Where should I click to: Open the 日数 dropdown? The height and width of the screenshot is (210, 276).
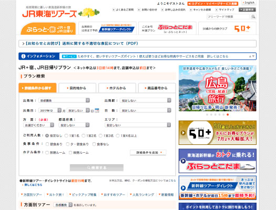(146, 110)
